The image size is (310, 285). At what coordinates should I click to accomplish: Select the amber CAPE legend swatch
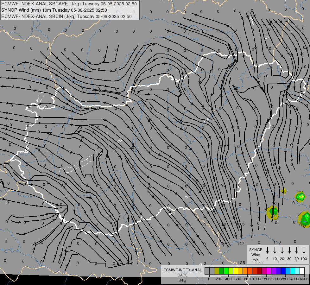[x=240, y=271]
